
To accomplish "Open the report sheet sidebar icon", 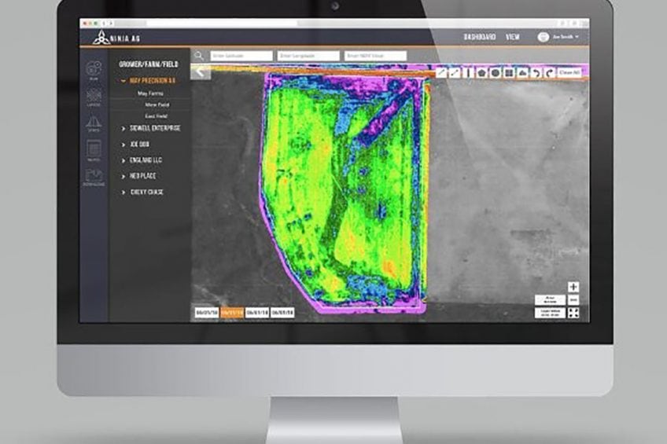I will (x=94, y=150).
